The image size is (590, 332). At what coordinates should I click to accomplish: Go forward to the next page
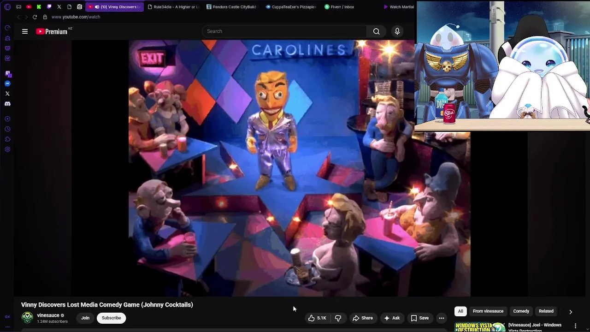(26, 17)
